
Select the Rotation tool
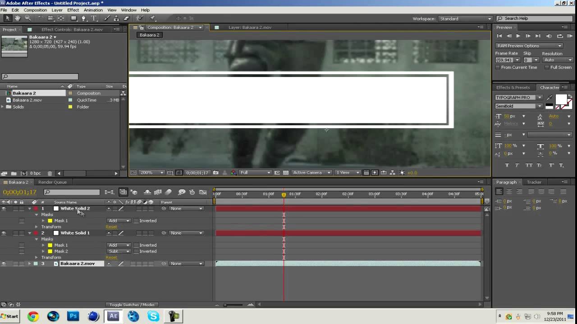tap(41, 18)
